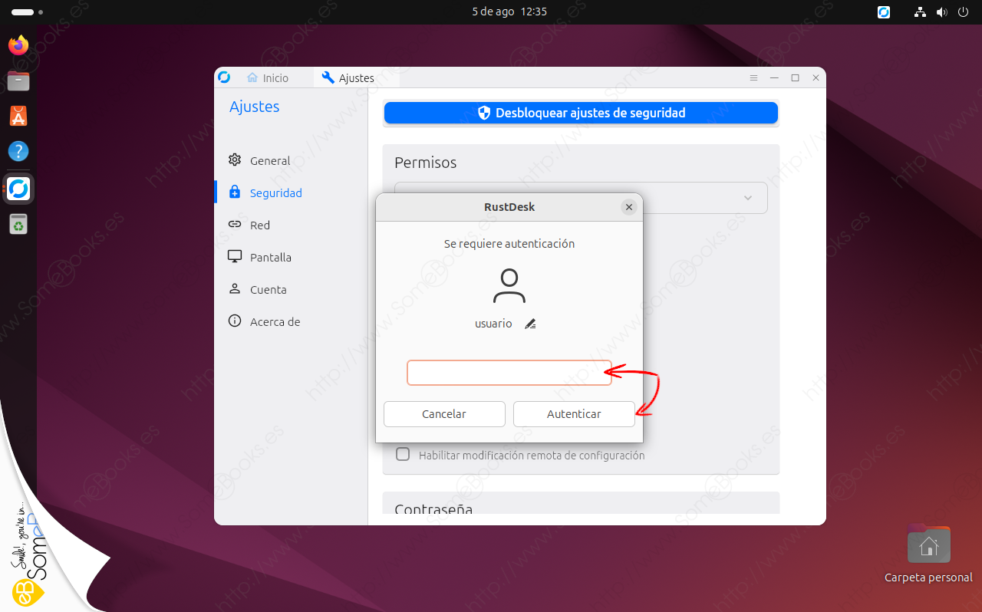The width and height of the screenshot is (982, 612).
Task: Click the user avatar in authentication dialog
Action: [509, 286]
